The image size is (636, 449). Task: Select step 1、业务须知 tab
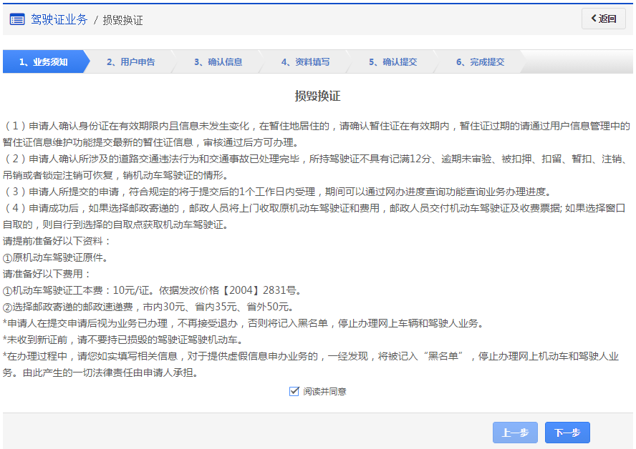pyautogui.click(x=44, y=62)
